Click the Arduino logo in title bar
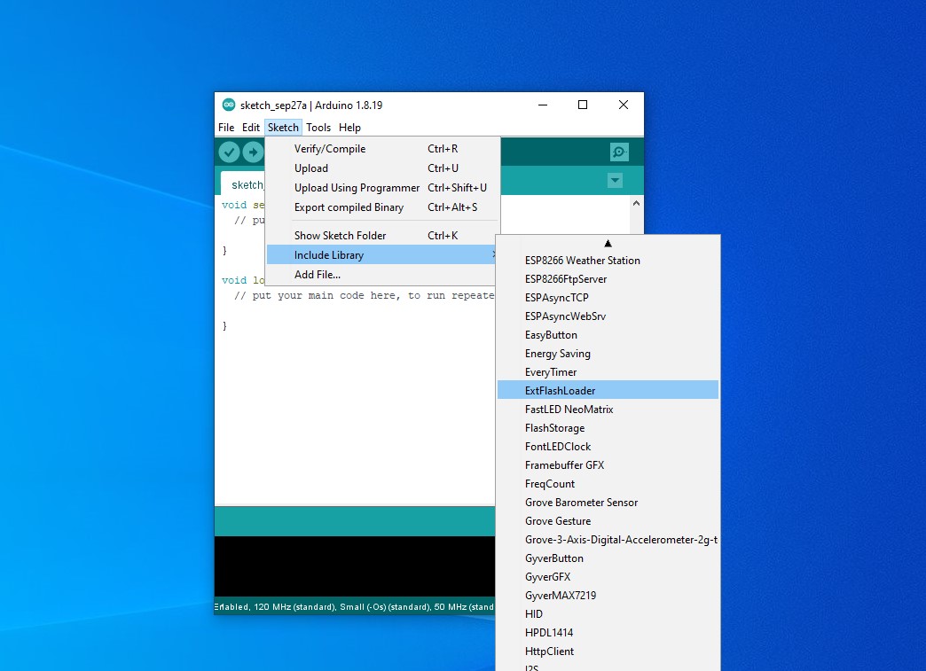 coord(229,105)
